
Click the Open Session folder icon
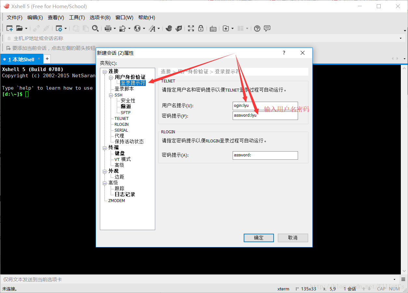[20, 28]
